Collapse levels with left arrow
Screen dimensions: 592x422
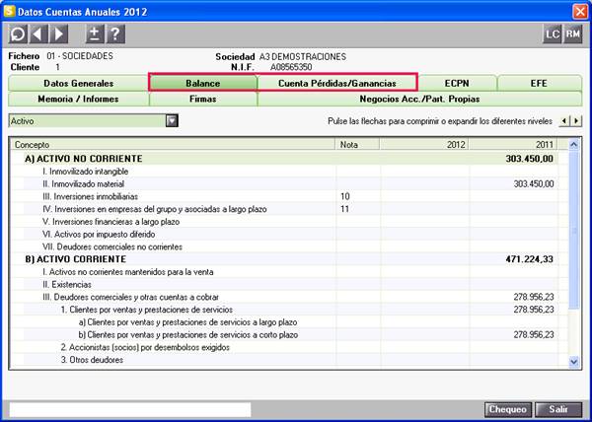pyautogui.click(x=564, y=121)
